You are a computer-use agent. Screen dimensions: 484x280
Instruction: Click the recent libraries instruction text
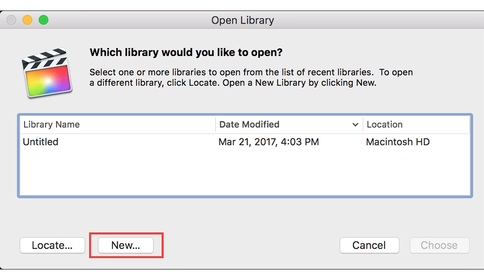251,77
